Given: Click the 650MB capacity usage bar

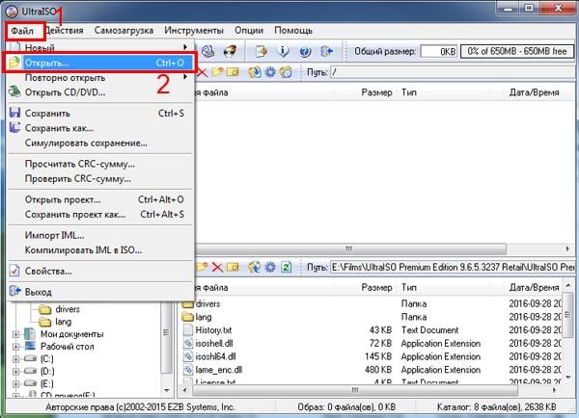Looking at the screenshot, I should pos(517,51).
